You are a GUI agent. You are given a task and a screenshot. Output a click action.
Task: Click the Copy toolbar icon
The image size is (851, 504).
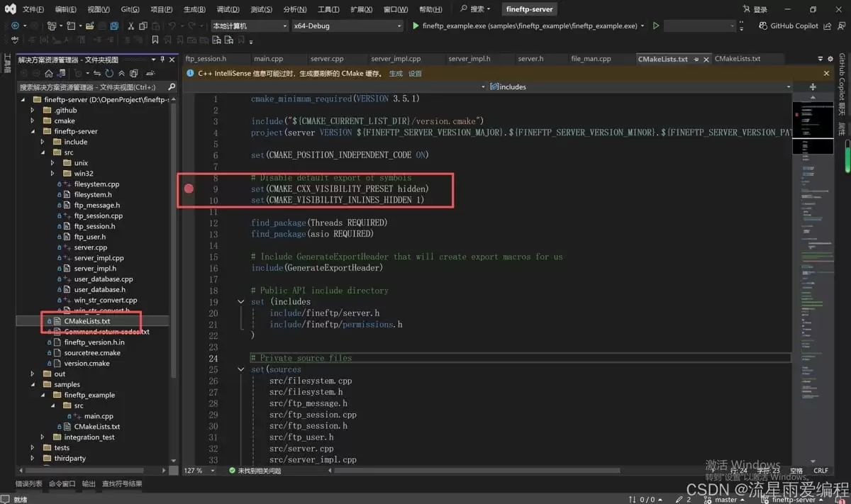click(143, 26)
